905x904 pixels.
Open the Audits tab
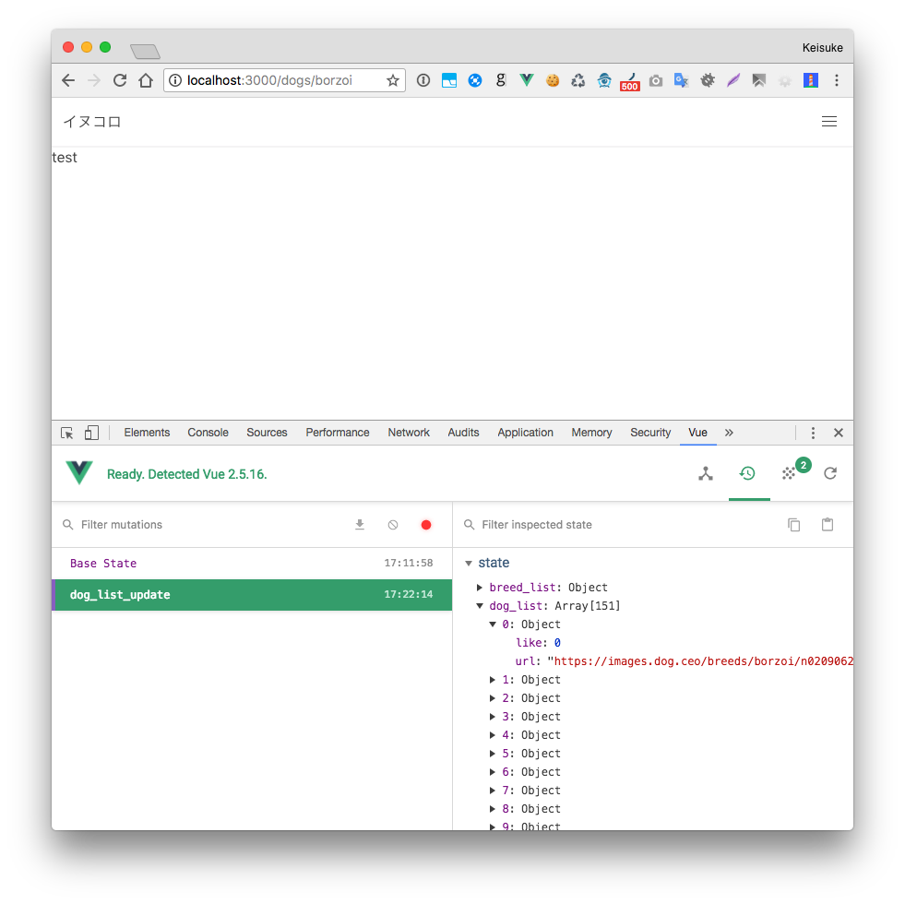pyautogui.click(x=463, y=433)
